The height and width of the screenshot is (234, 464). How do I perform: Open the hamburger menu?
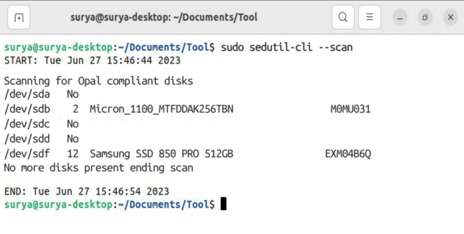click(369, 17)
